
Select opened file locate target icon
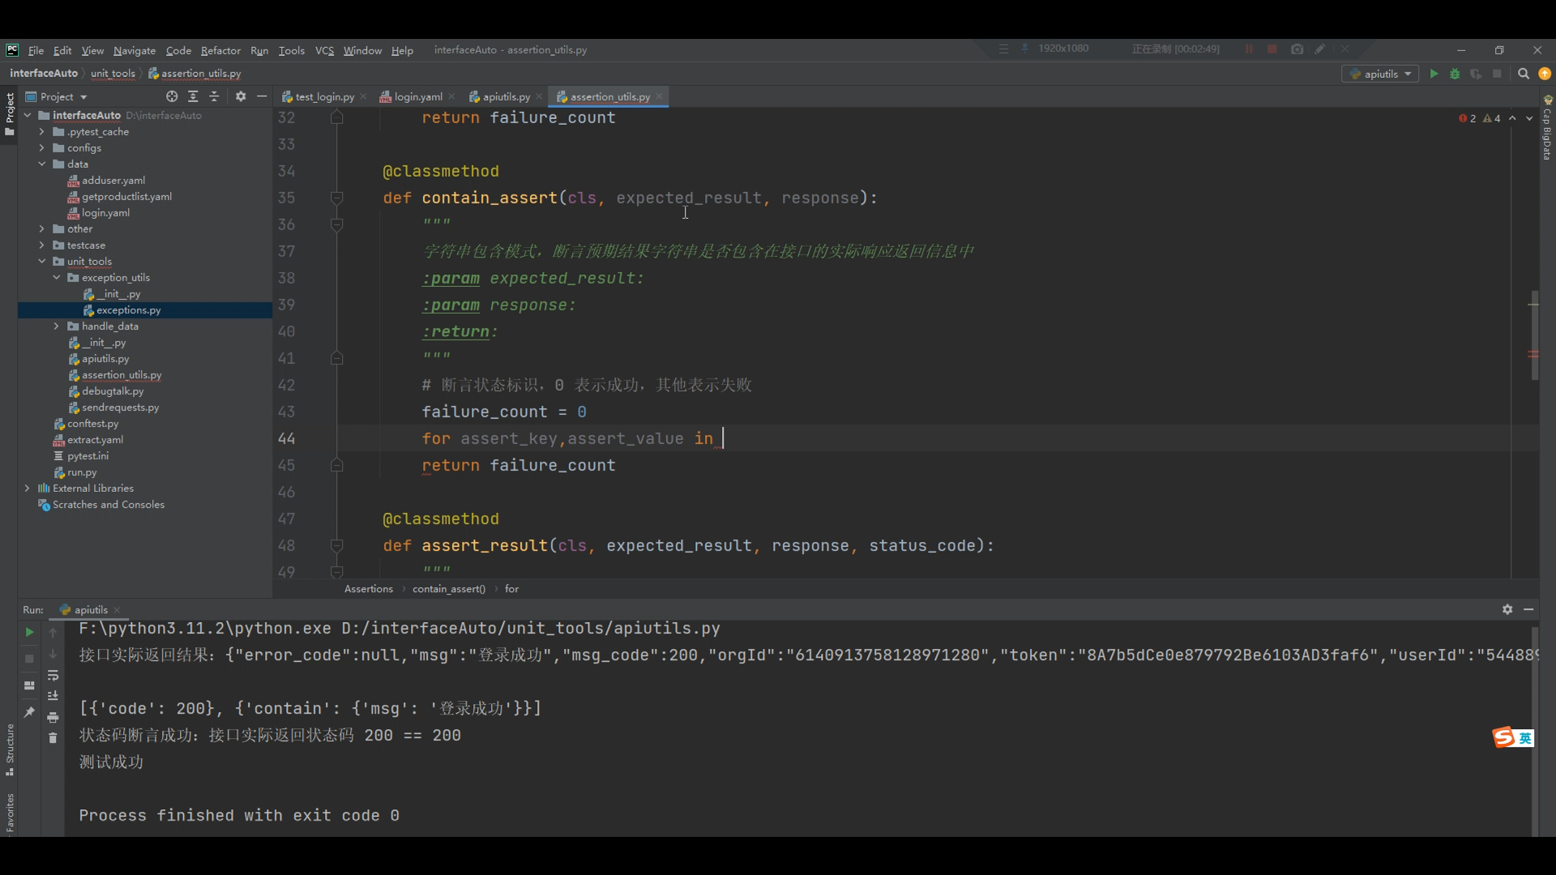pyautogui.click(x=172, y=96)
